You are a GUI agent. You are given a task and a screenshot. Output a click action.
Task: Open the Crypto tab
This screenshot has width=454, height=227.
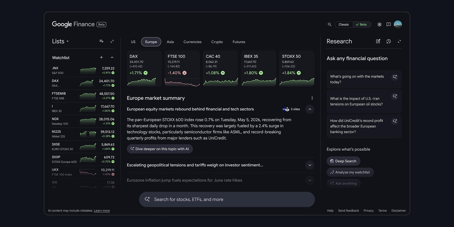tap(217, 42)
